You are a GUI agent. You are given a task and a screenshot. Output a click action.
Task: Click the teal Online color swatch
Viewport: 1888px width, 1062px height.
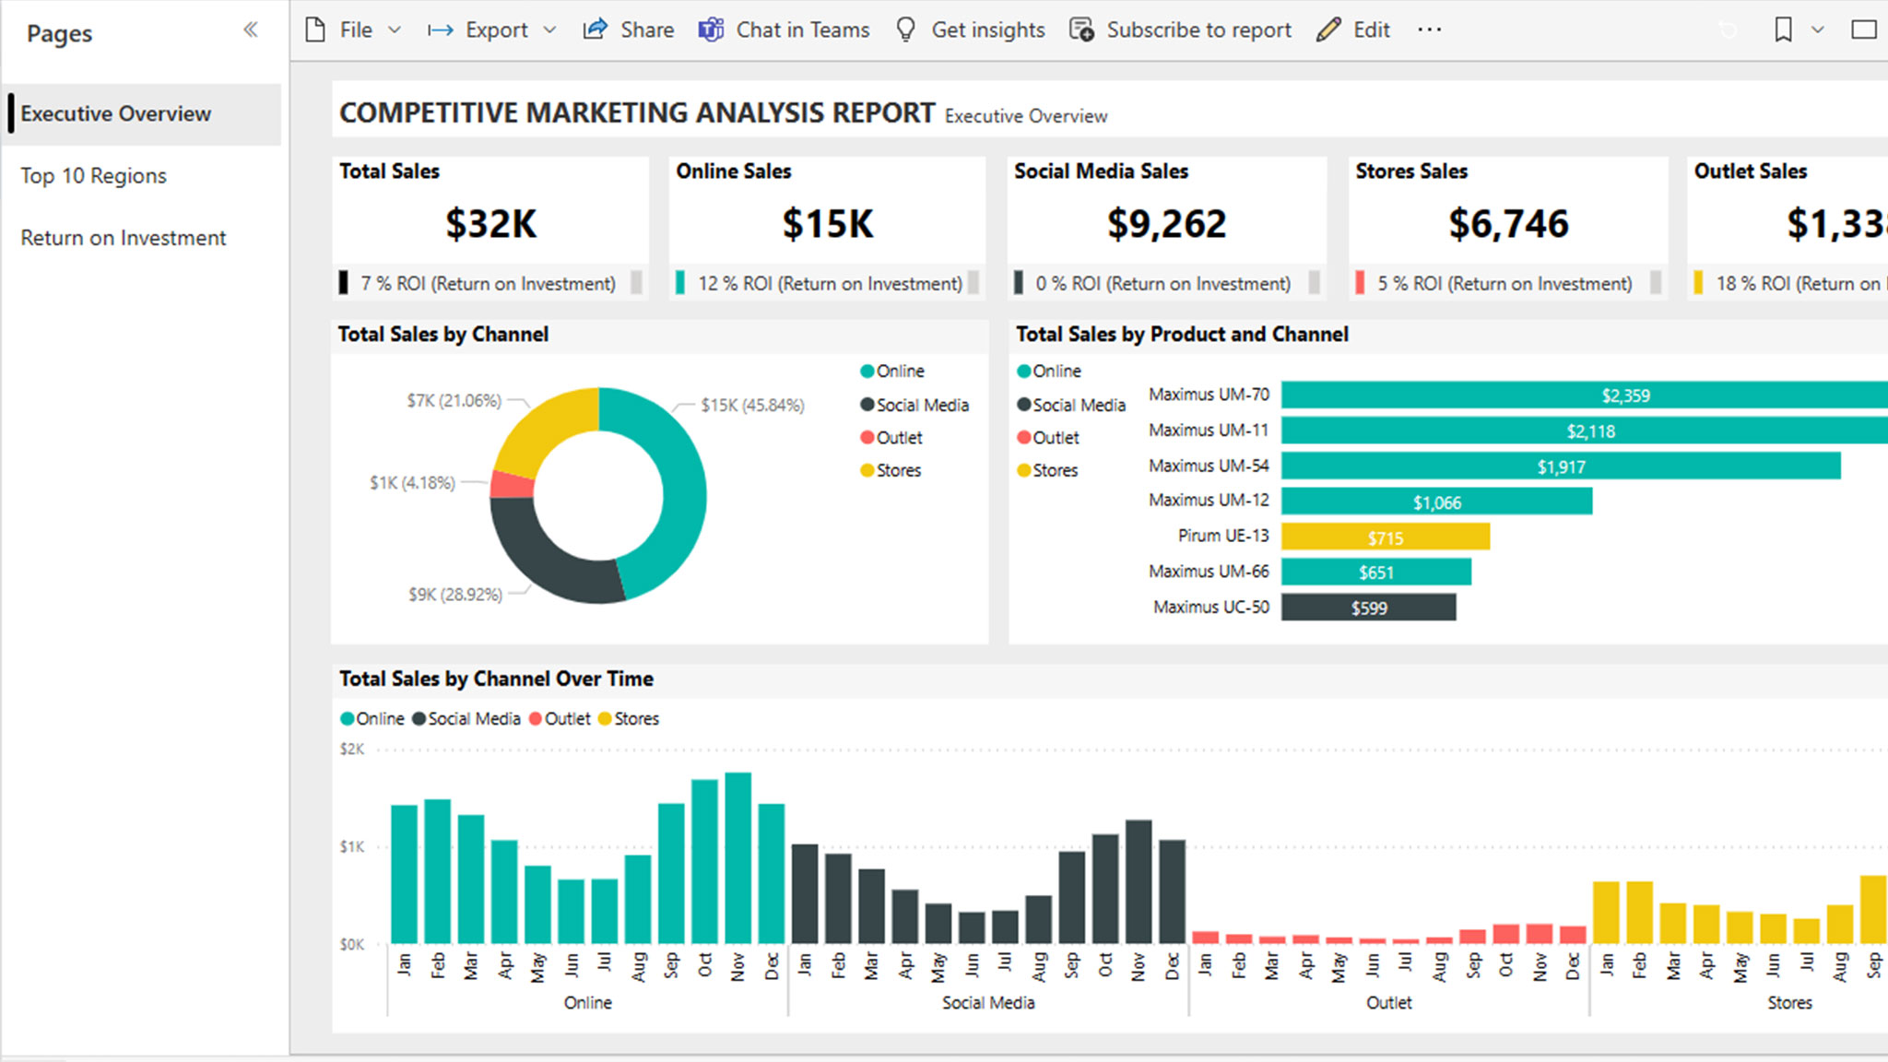click(x=867, y=371)
